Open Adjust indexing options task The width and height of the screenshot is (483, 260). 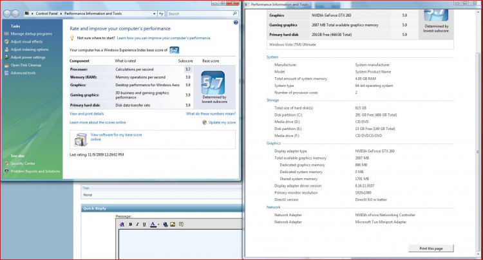click(30, 49)
